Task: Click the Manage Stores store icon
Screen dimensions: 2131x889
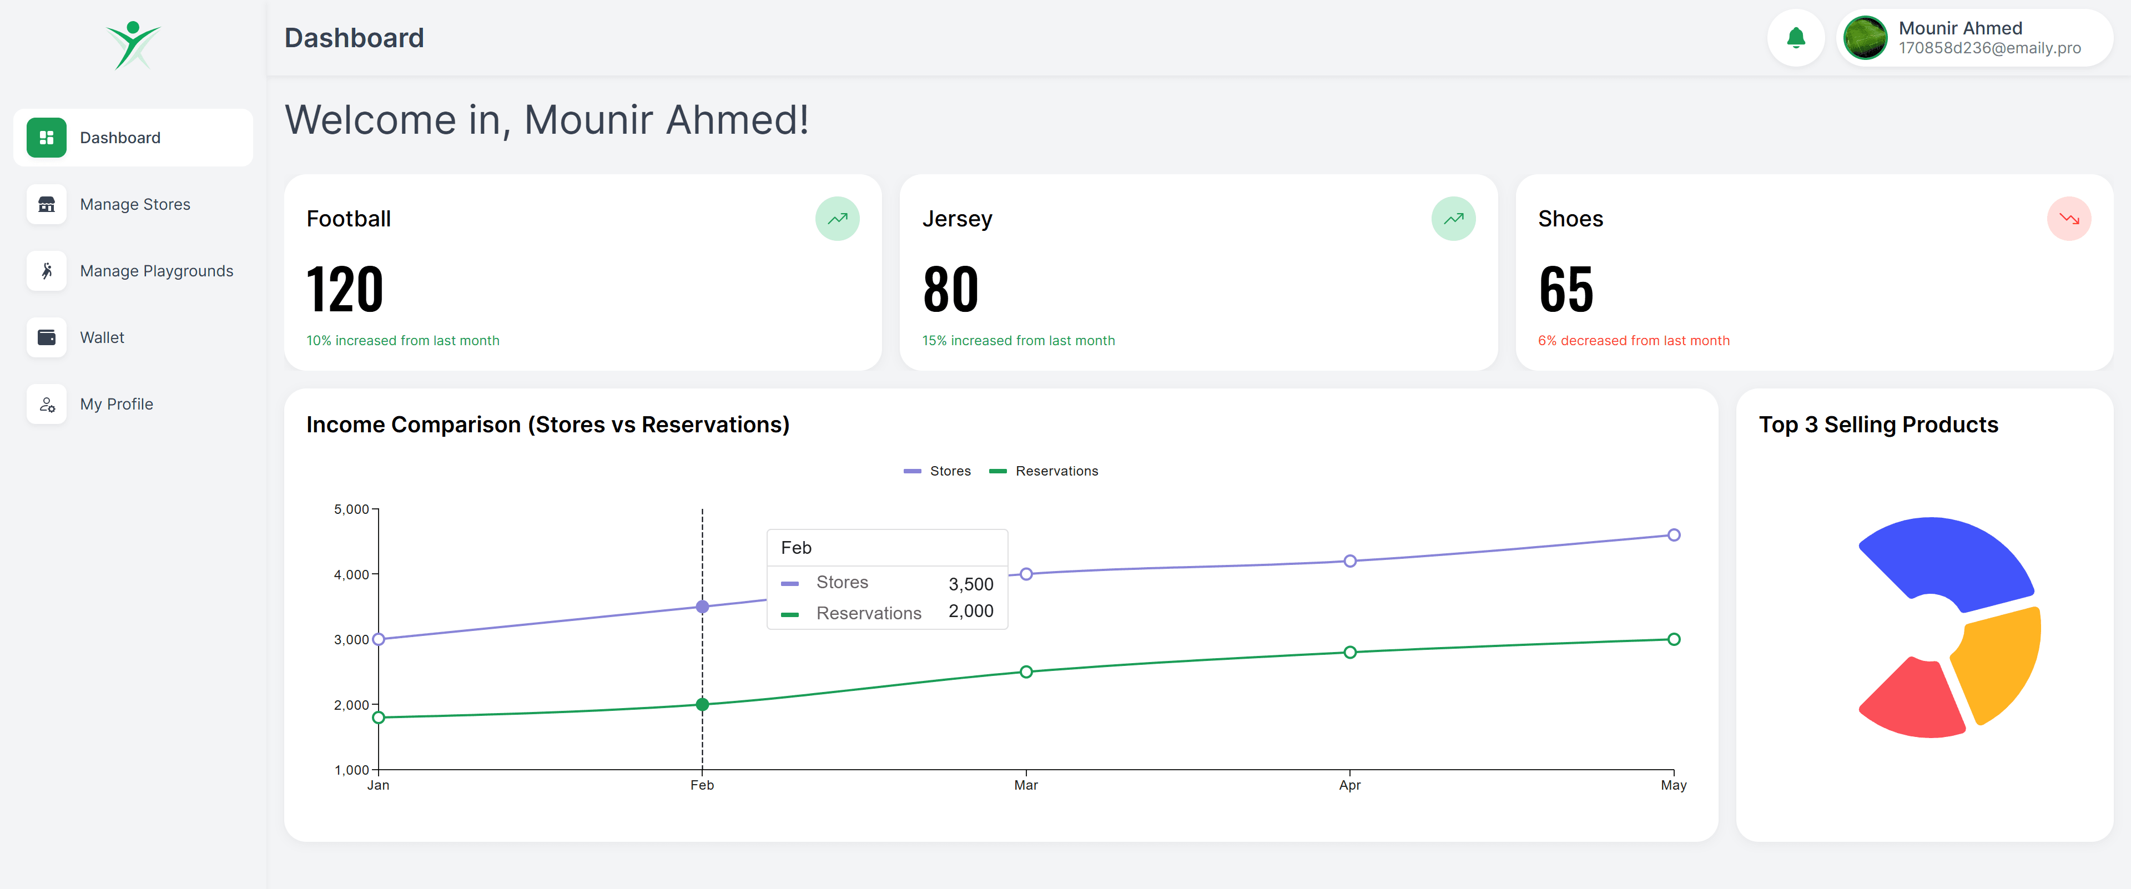Action: pos(46,204)
